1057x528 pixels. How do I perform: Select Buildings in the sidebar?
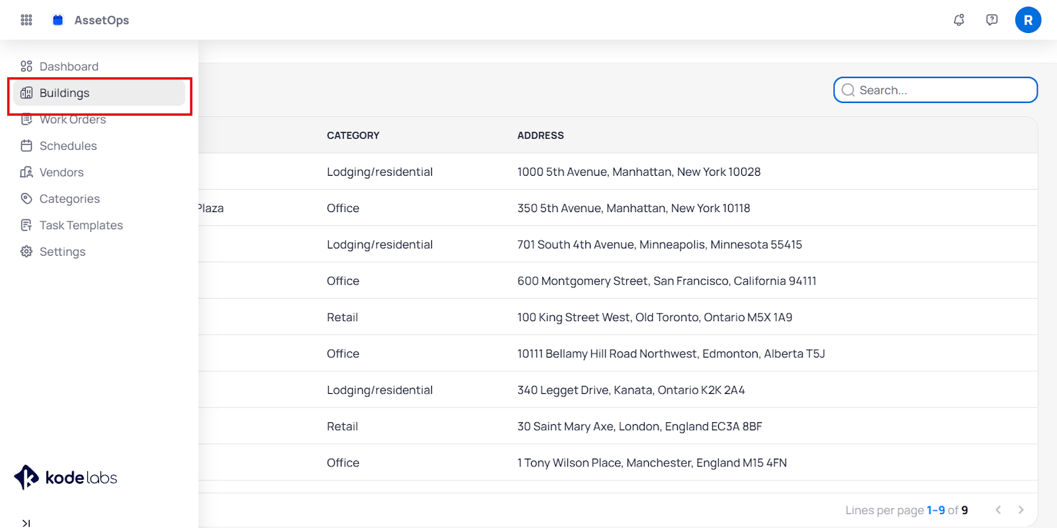click(x=64, y=93)
